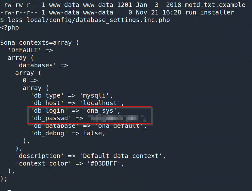
Task: Click the opening php tag
Action: (x=9, y=27)
